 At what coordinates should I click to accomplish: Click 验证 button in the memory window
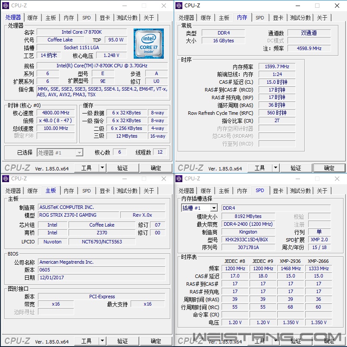296,168
